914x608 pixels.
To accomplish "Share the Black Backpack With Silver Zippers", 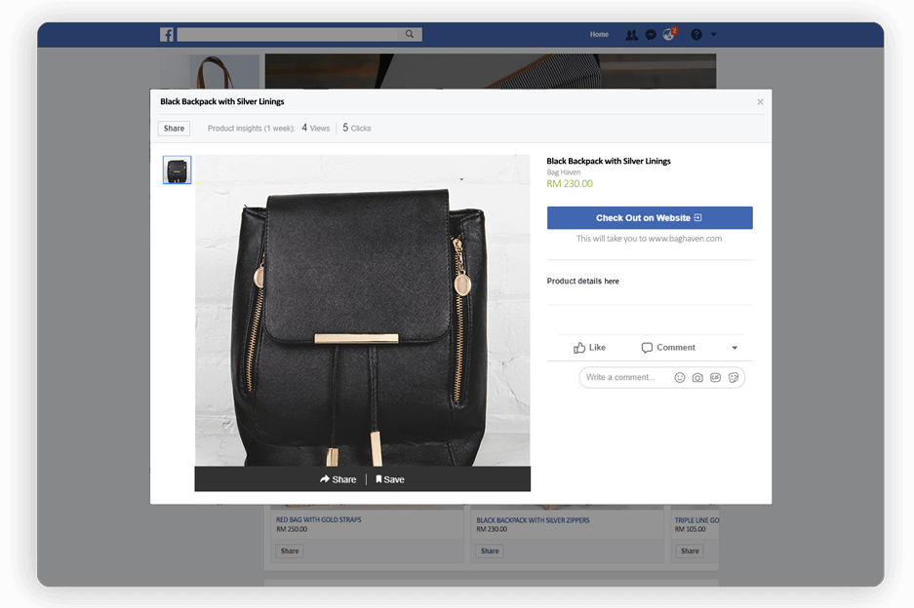I will pos(490,551).
